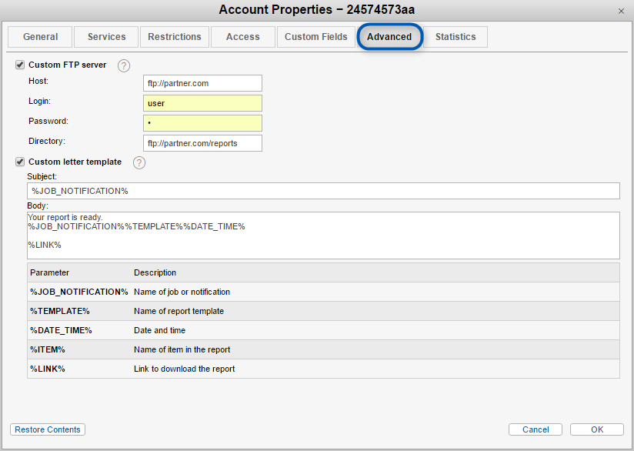Click the Cancel button
The width and height of the screenshot is (634, 451).
(x=536, y=429)
